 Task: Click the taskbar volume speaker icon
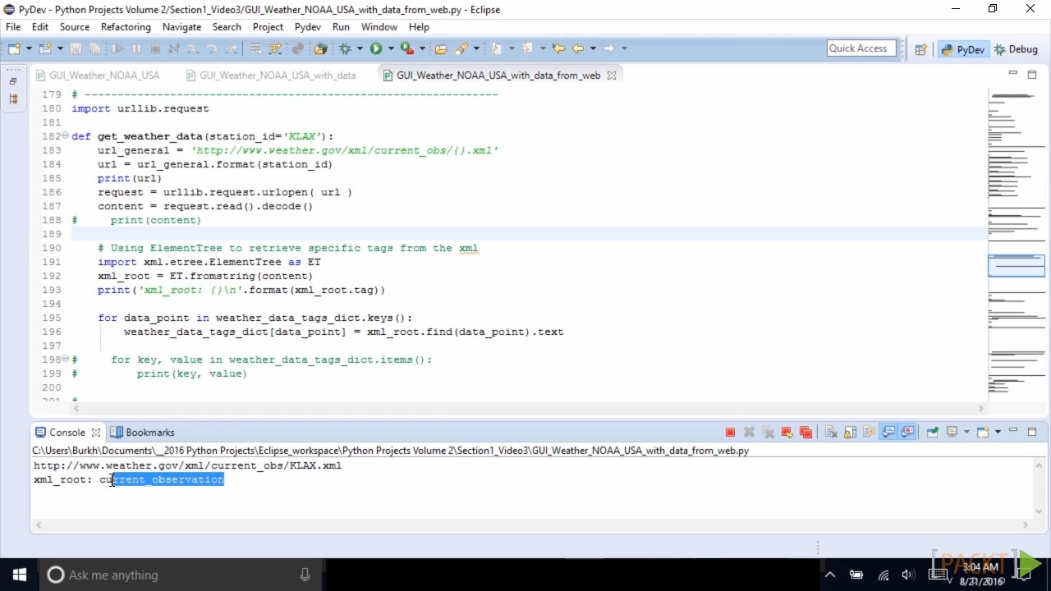click(x=908, y=575)
